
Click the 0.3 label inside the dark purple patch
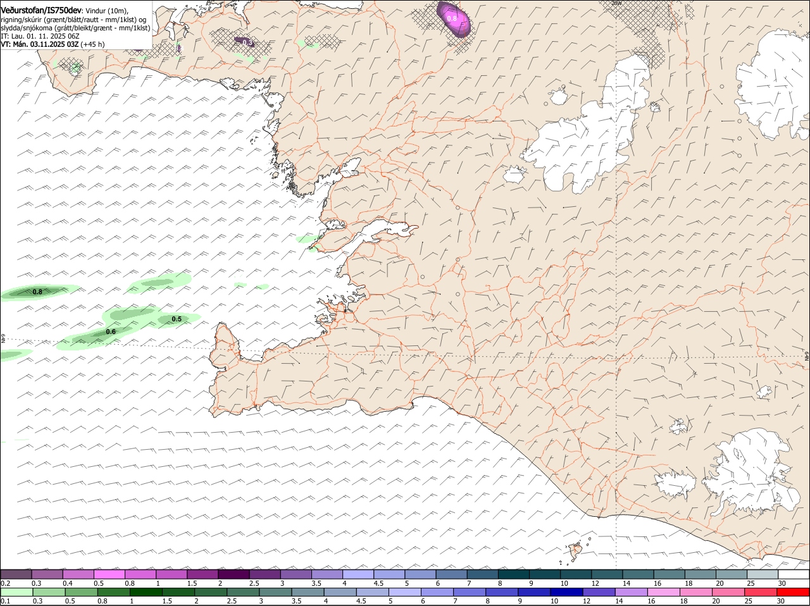(247, 42)
